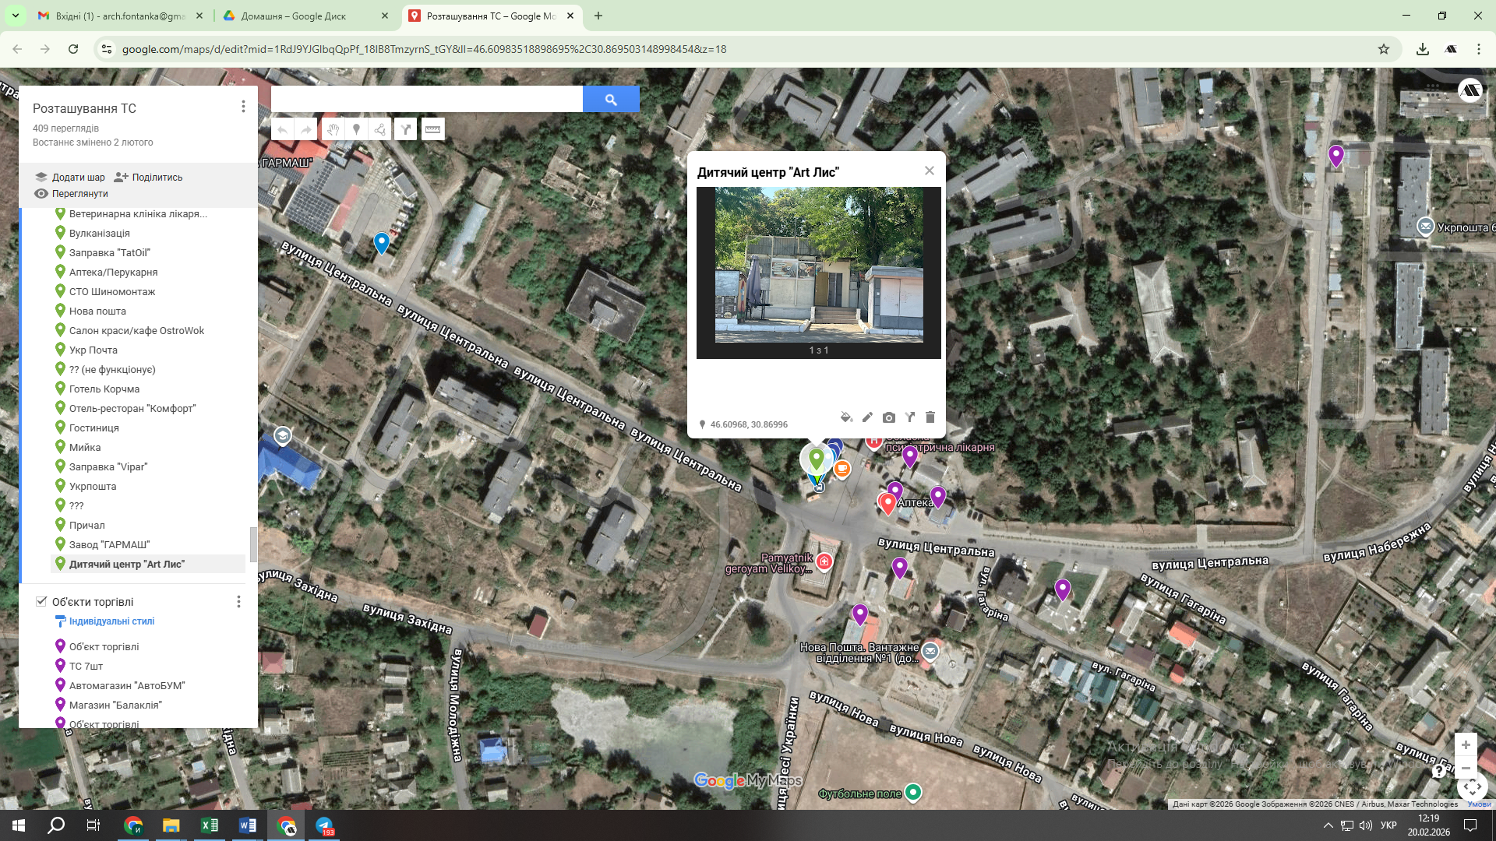Uncheck the Об'єкти торгівлі layer checkbox
Screen dimensions: 1496x841
(41, 601)
